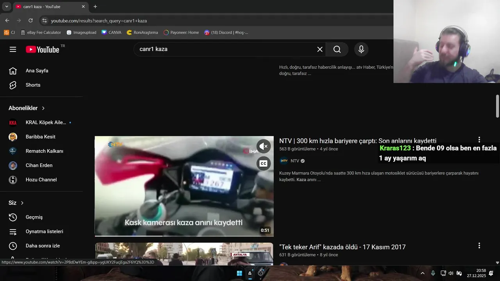Unmute the NTV video preview
Image resolution: width=500 pixels, height=281 pixels.
coord(264,146)
